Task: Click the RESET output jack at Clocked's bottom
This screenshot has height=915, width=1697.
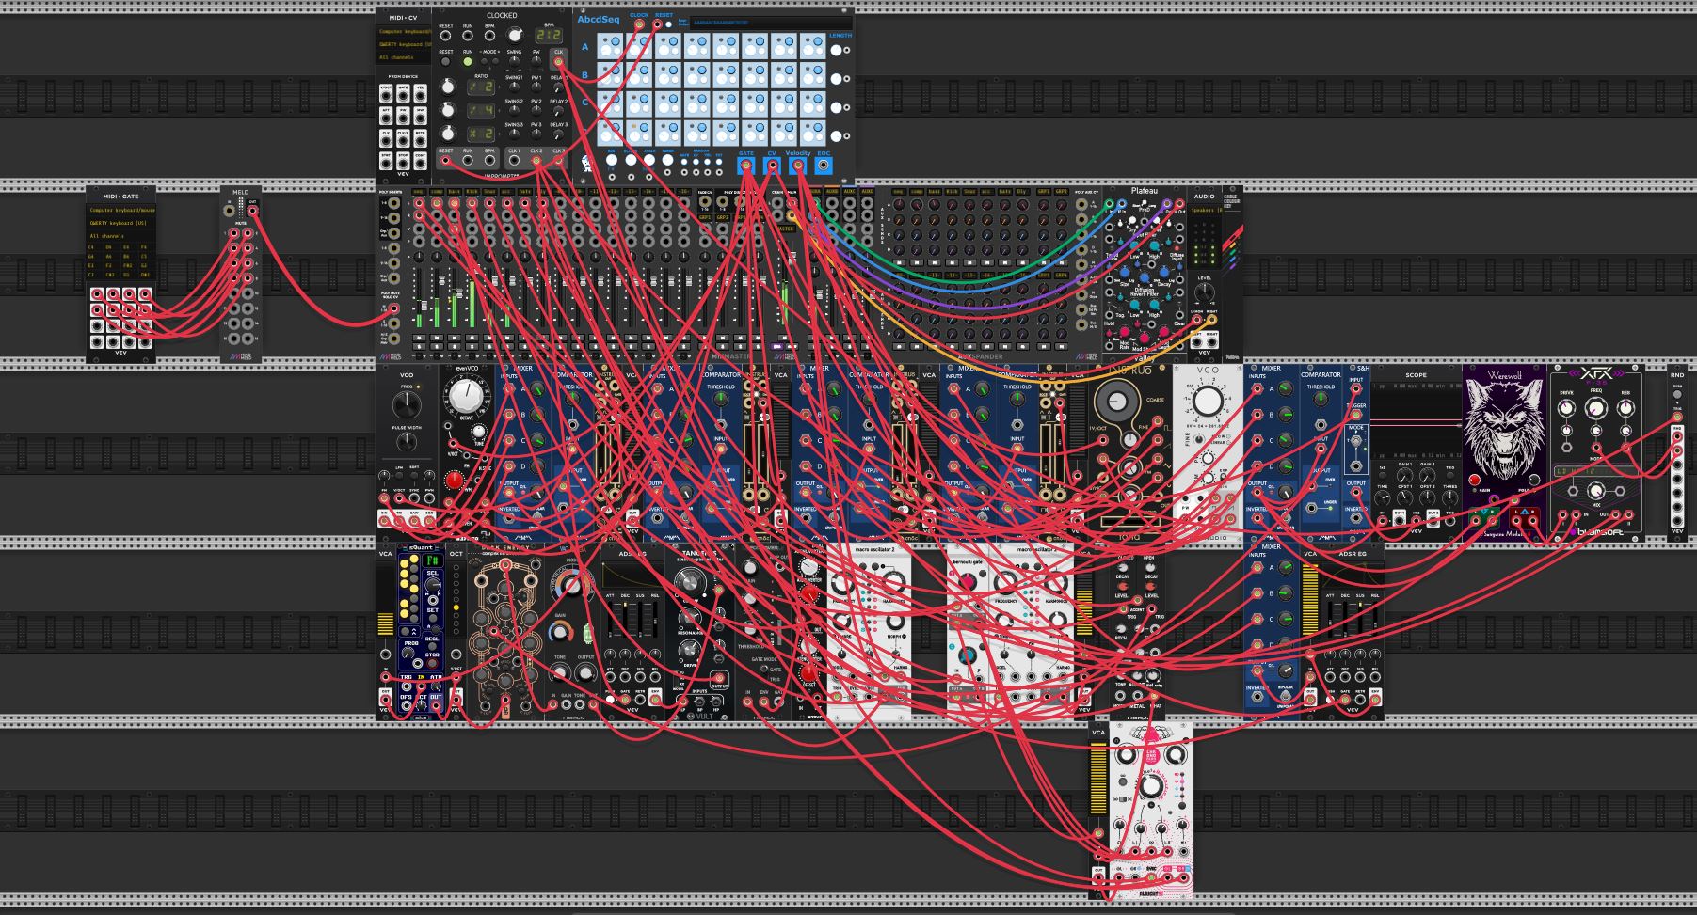Action: (446, 161)
